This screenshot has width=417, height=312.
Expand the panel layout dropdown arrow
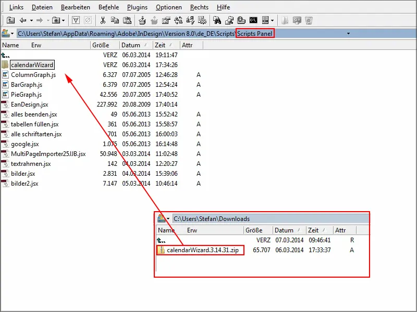tap(272, 20)
